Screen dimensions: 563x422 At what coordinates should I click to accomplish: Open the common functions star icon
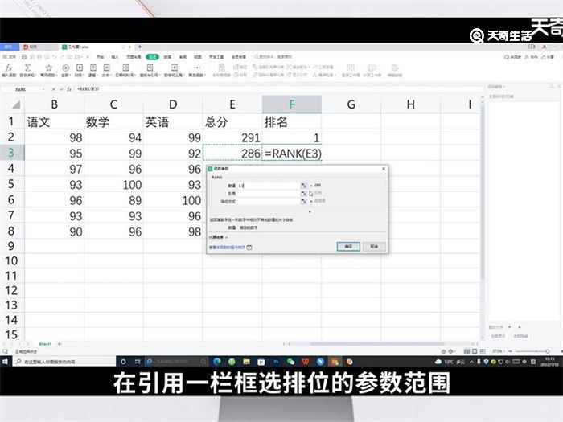point(48,68)
